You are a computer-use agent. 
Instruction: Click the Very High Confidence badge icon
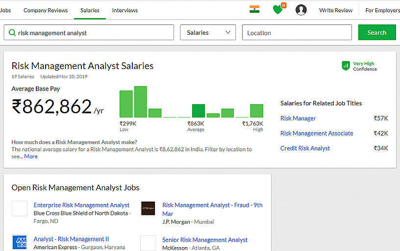[x=346, y=66]
